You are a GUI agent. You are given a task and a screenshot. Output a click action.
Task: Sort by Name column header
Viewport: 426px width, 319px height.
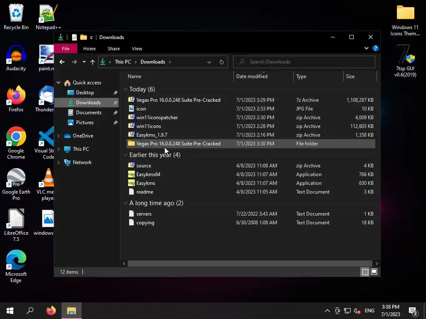[x=179, y=76]
